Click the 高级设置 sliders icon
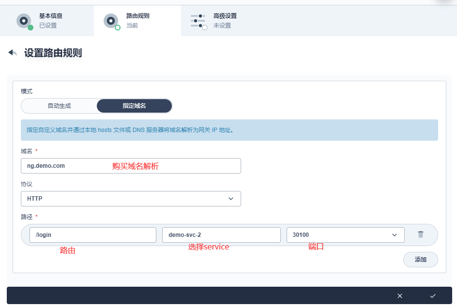 click(198, 21)
